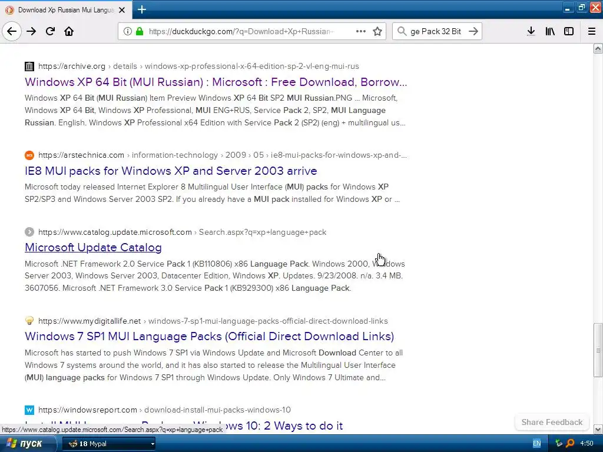Click the vertical scrollbar thumb
The height and width of the screenshot is (452, 603).
click(x=598, y=350)
